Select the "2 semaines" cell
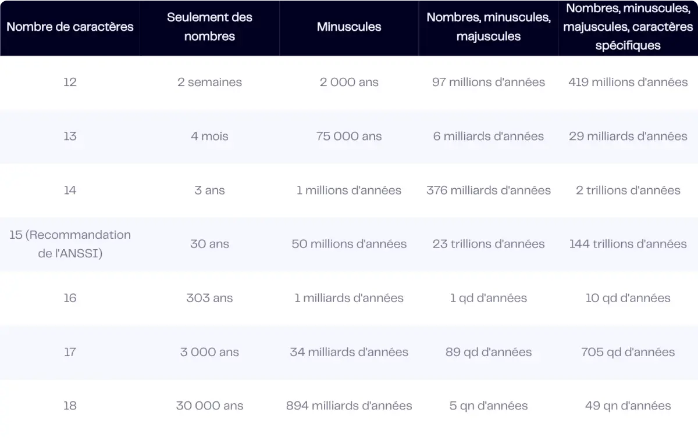Viewport: 698px width, 438px height. pyautogui.click(x=209, y=82)
